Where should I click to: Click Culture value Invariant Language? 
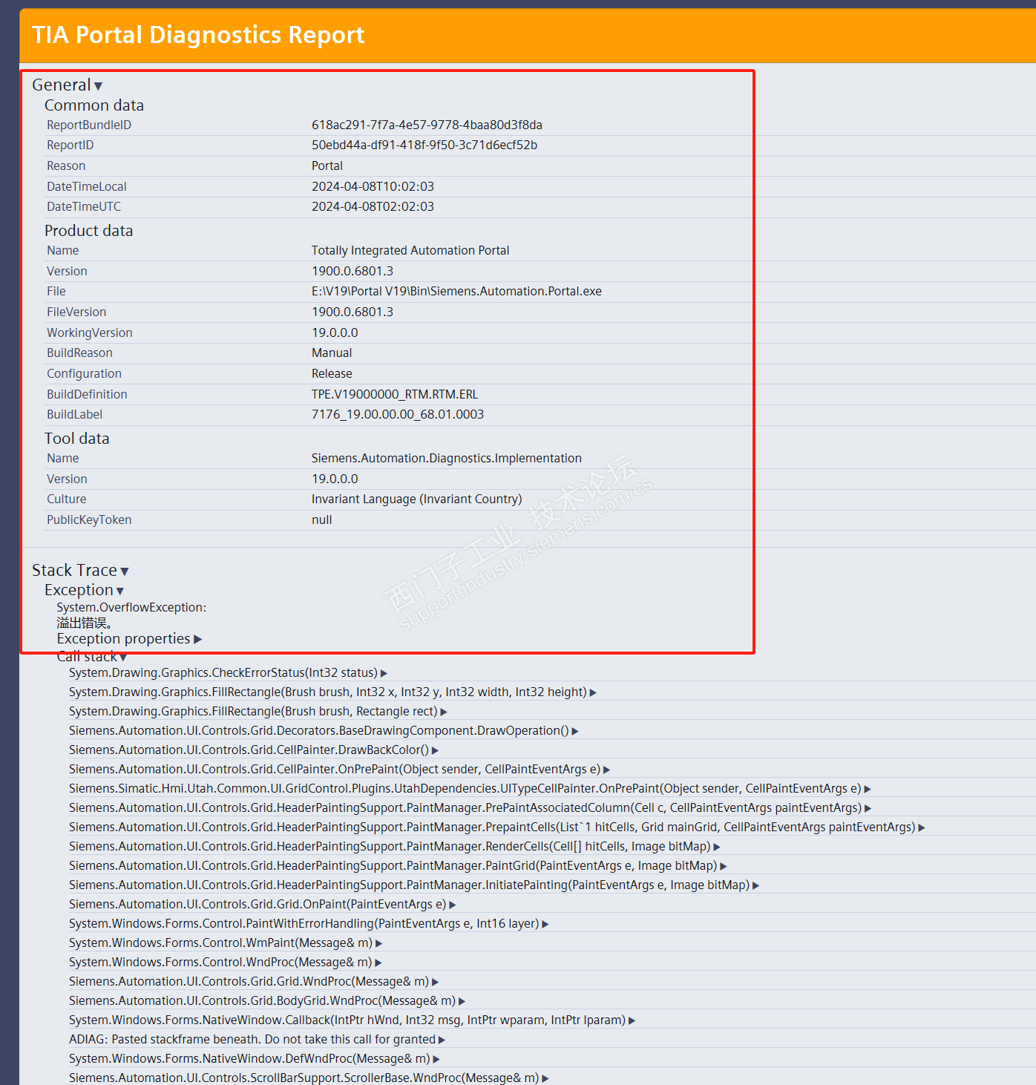point(416,499)
